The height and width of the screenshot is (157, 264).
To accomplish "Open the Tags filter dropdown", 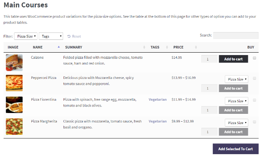I will tap(51, 36).
